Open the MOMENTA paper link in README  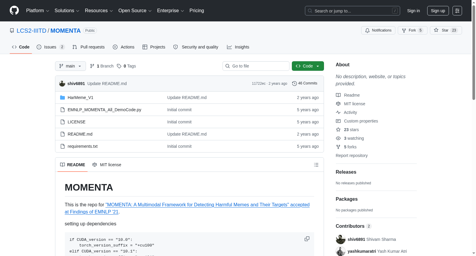pos(187,208)
